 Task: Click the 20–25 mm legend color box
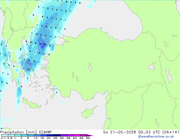coord(51,135)
